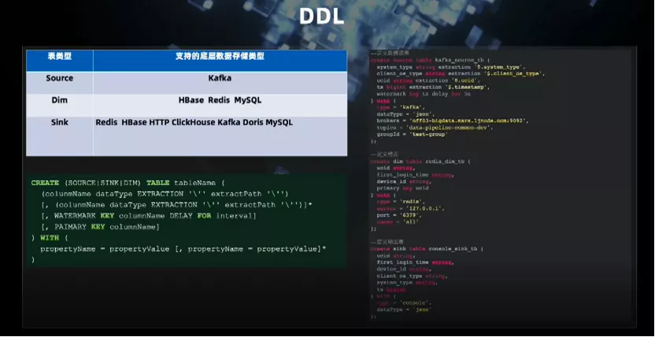Click "Kafka" in the Source row
The image size is (655, 337).
tap(220, 78)
